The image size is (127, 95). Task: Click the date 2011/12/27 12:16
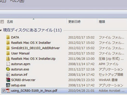[x=81, y=69]
